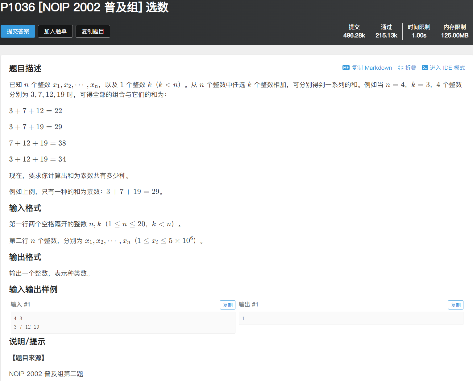Click the line 输出一个整数，表示种类数
This screenshot has width=473, height=381.
[50, 273]
